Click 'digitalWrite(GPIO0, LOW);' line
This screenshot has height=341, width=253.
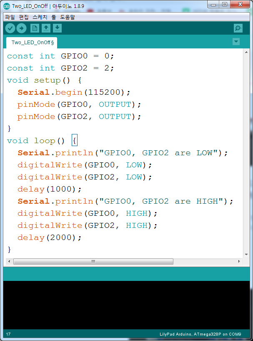tap(85, 165)
